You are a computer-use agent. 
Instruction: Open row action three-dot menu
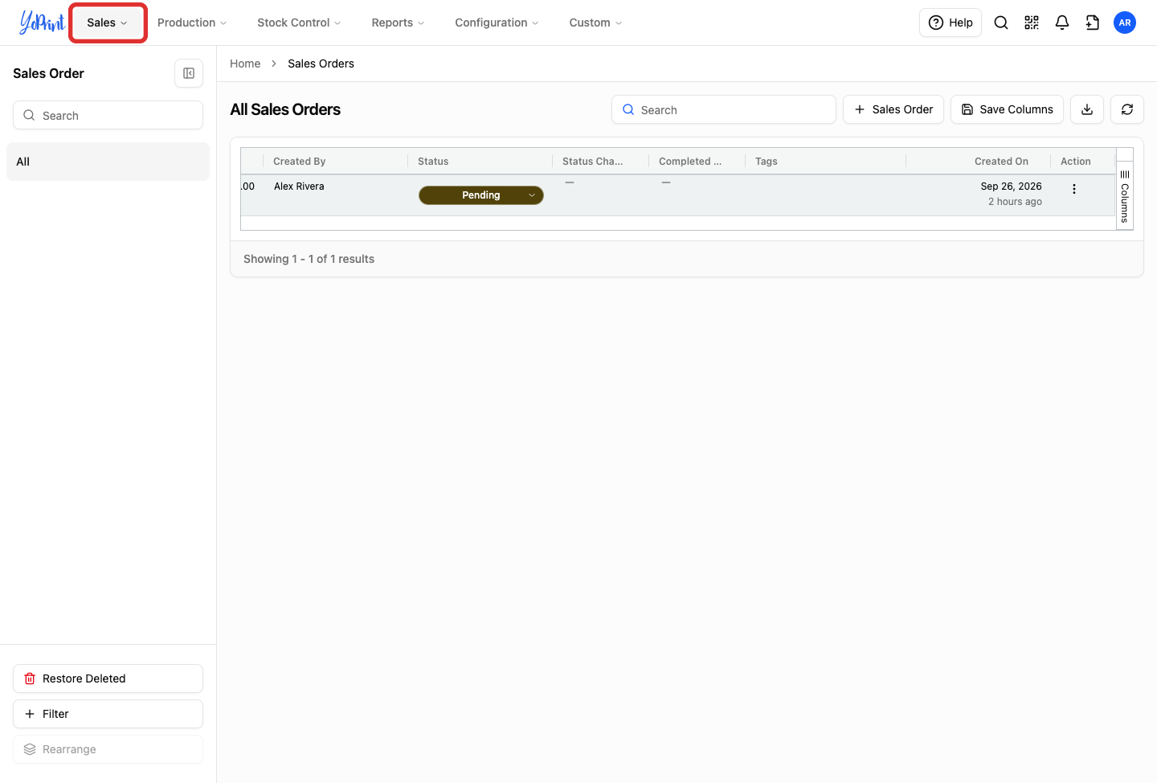[x=1074, y=189]
